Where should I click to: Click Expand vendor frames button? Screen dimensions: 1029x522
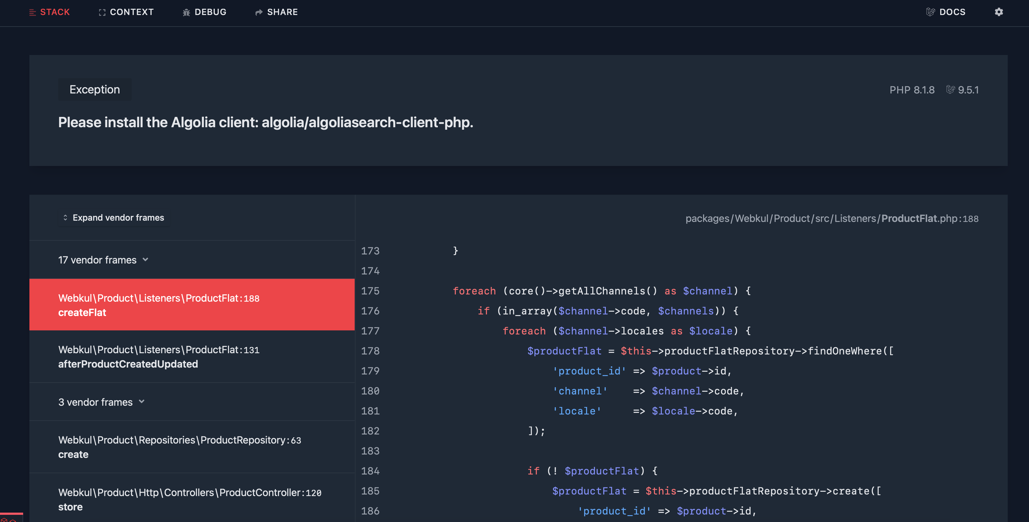point(114,218)
